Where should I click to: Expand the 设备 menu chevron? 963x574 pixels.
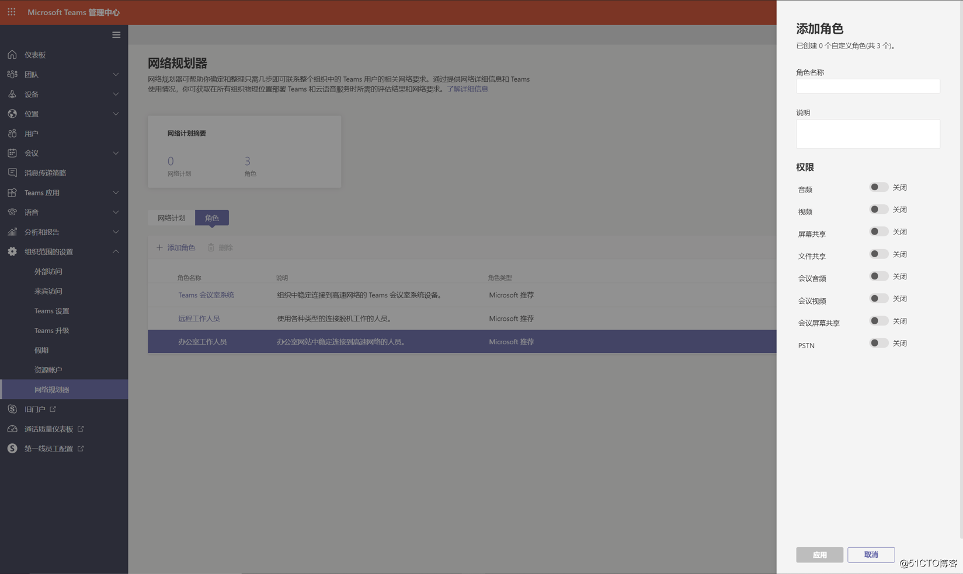tap(116, 94)
